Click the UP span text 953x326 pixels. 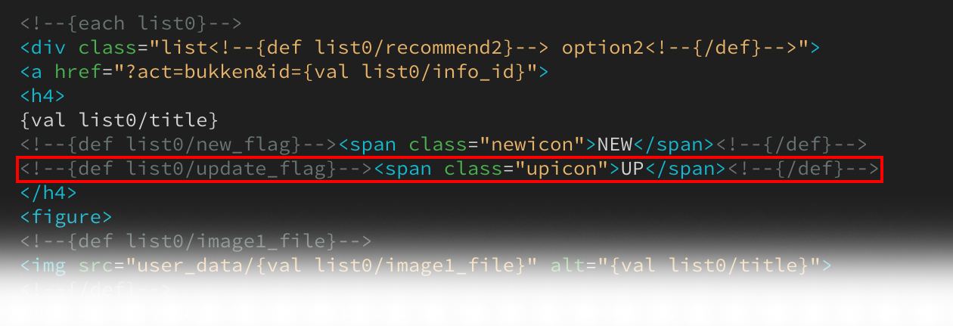[x=632, y=169]
